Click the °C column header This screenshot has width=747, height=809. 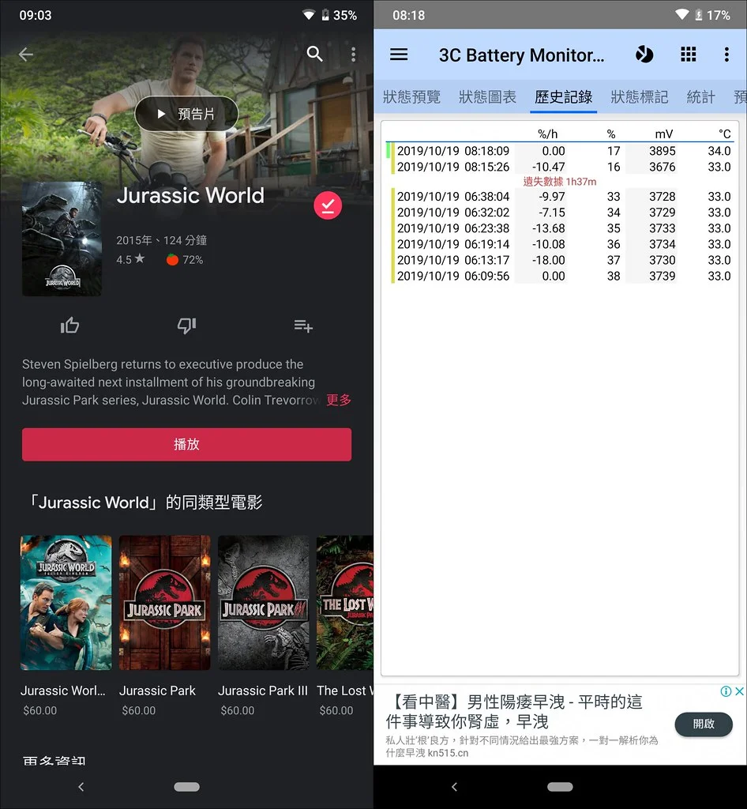725,134
